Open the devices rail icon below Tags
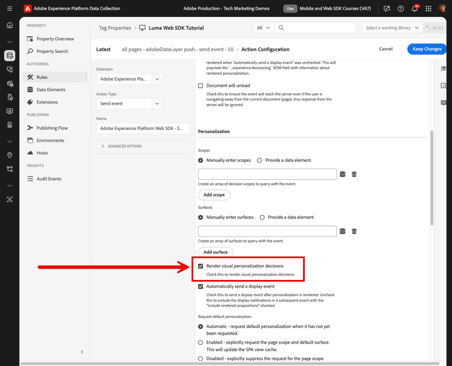Screen dimensions: 452x366 [10, 69]
